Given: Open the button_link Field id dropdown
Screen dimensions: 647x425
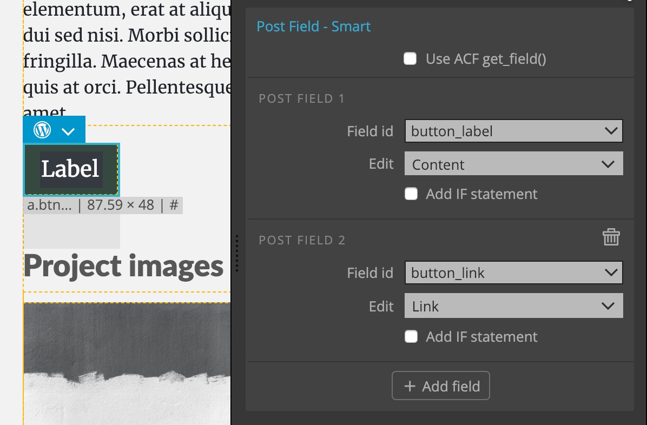Looking at the screenshot, I should [514, 273].
